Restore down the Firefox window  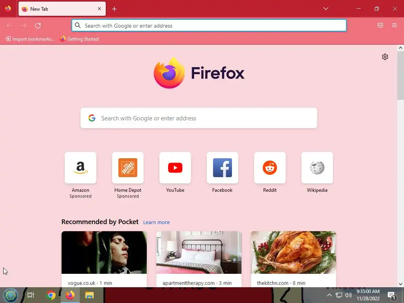point(377,9)
